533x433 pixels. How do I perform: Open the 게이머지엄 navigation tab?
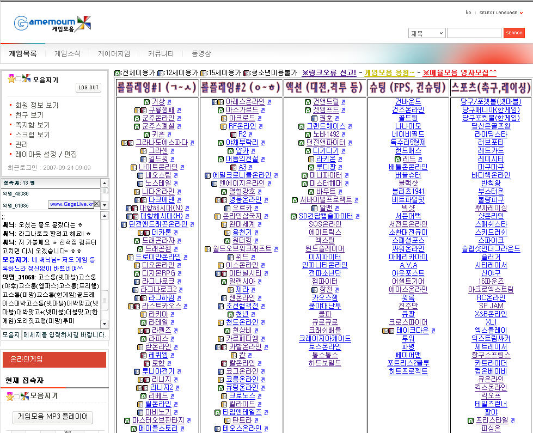tap(114, 53)
